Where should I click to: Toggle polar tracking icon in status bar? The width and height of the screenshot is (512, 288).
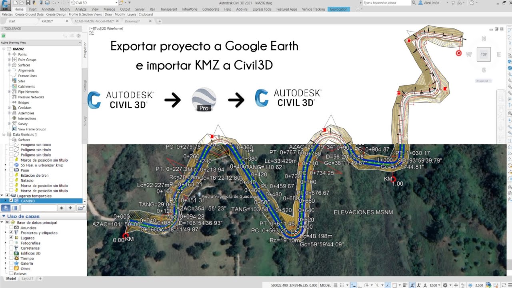pos(366,285)
